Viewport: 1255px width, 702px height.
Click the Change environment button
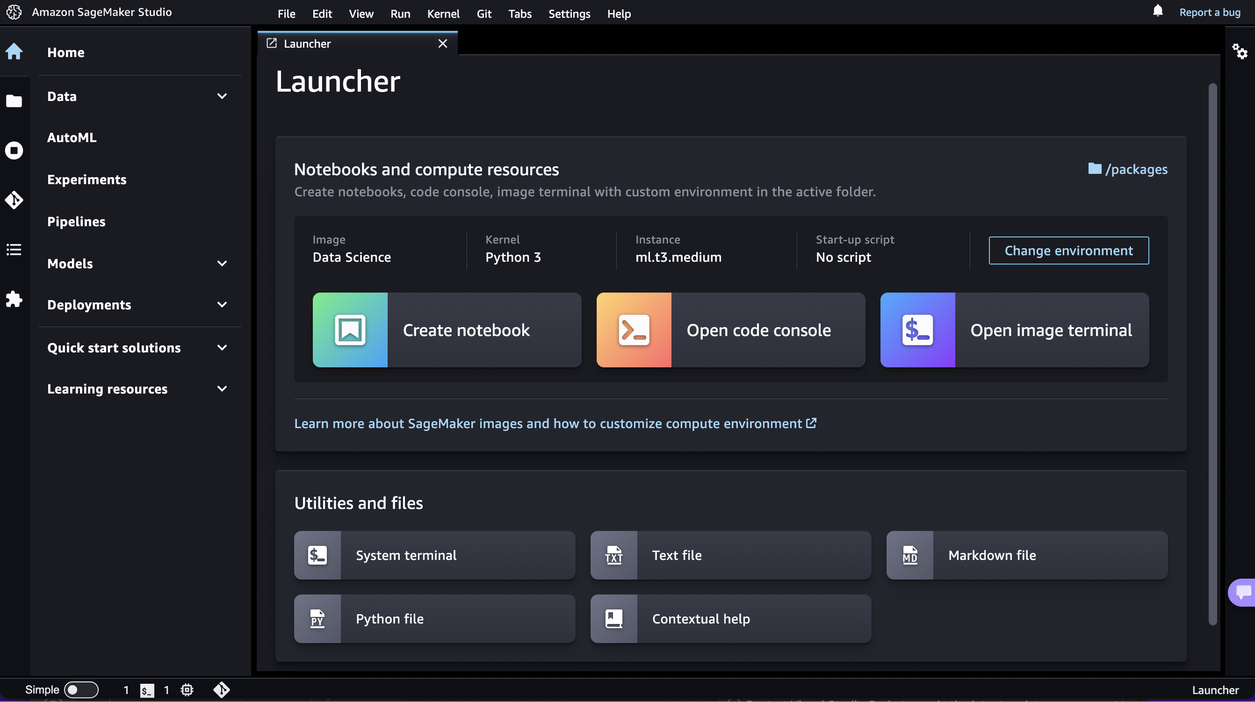point(1069,250)
